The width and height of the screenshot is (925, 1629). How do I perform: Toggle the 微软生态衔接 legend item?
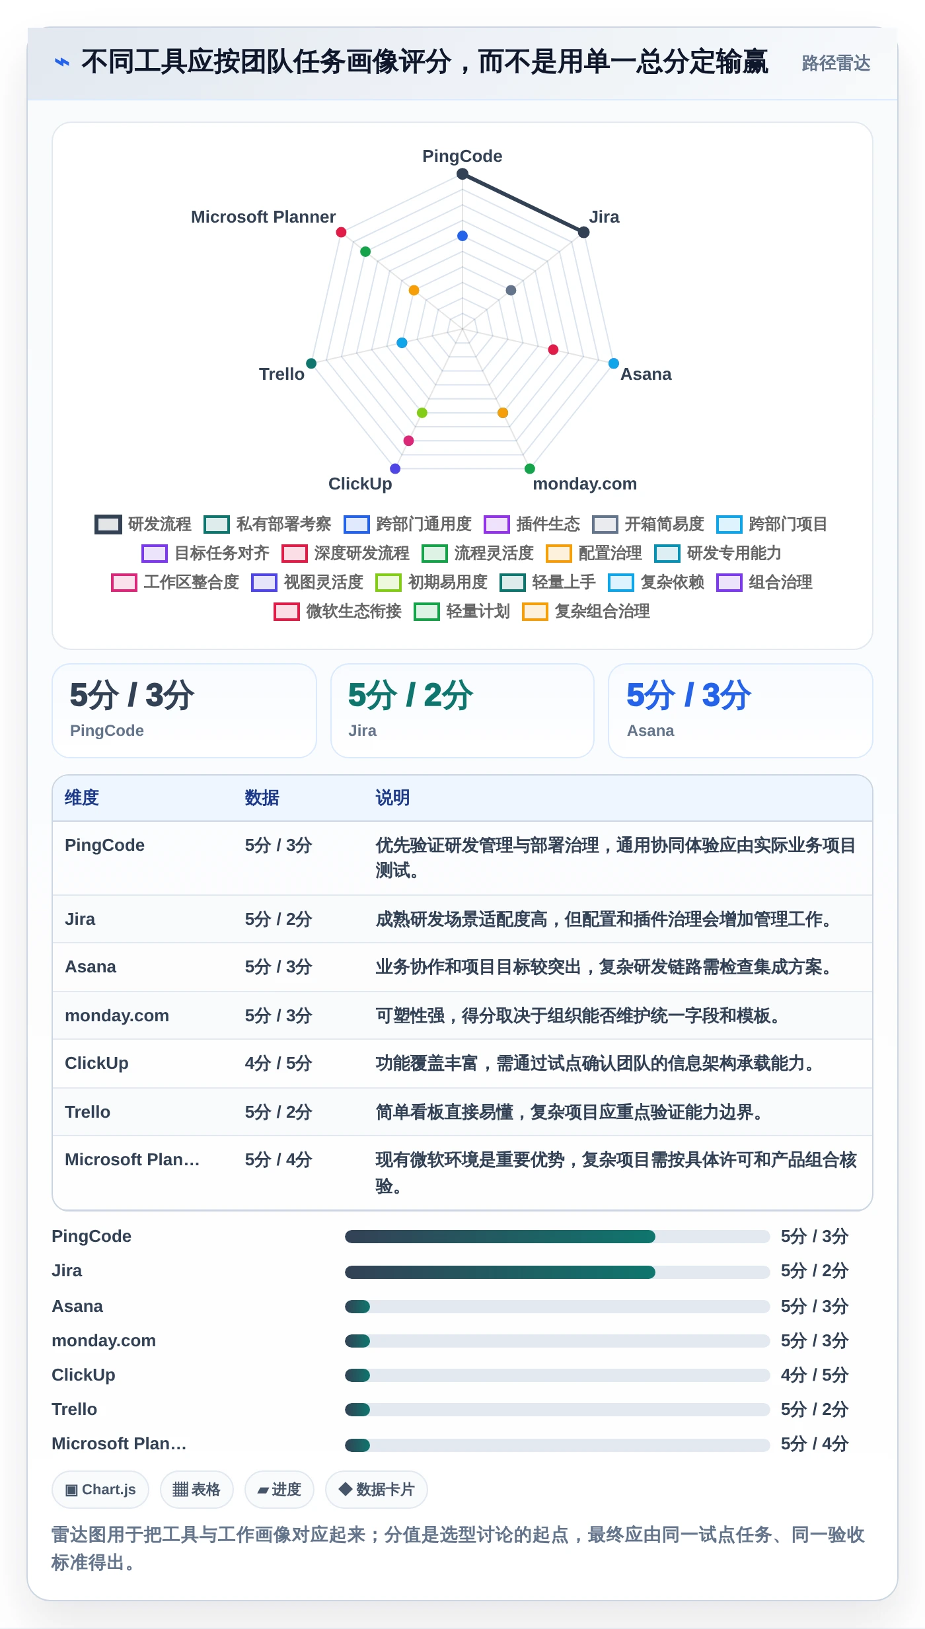coord(338,611)
